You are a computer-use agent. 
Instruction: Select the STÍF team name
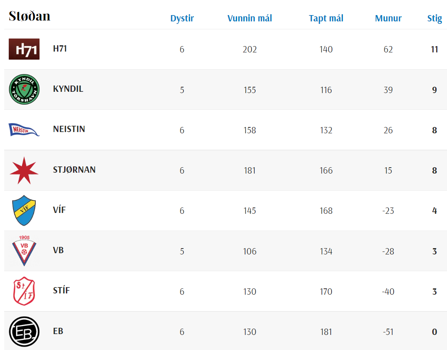(61, 290)
